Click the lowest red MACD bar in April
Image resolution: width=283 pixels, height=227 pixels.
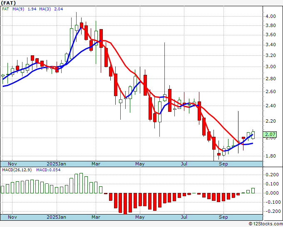tap(125, 204)
